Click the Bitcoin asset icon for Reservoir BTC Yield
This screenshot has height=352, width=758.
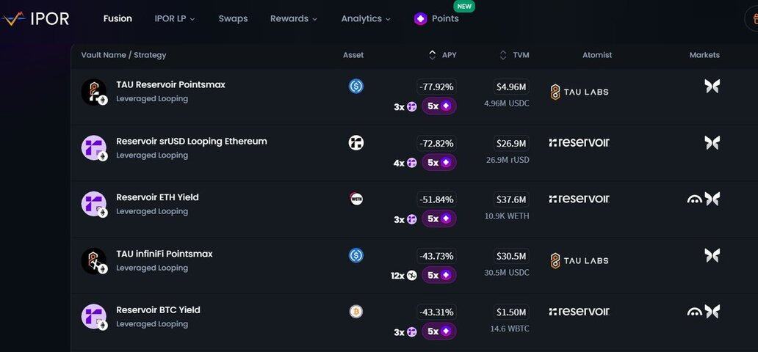[356, 311]
